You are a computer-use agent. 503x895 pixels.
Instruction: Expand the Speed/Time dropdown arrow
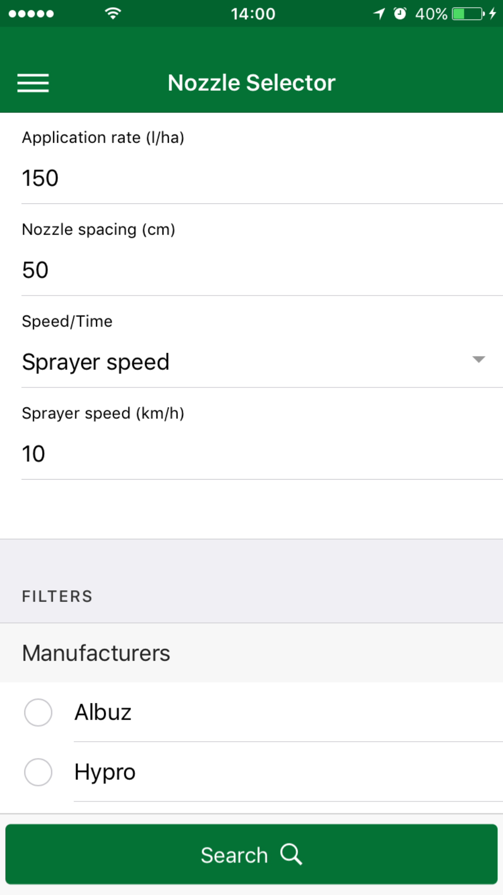(x=479, y=359)
